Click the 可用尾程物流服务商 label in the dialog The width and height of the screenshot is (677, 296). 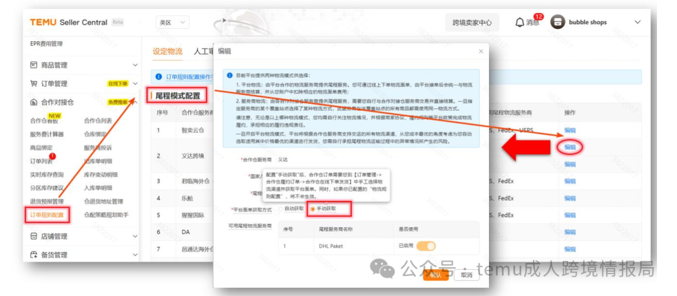click(250, 226)
